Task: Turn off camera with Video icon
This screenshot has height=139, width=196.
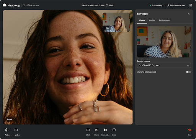Action: [16, 130]
